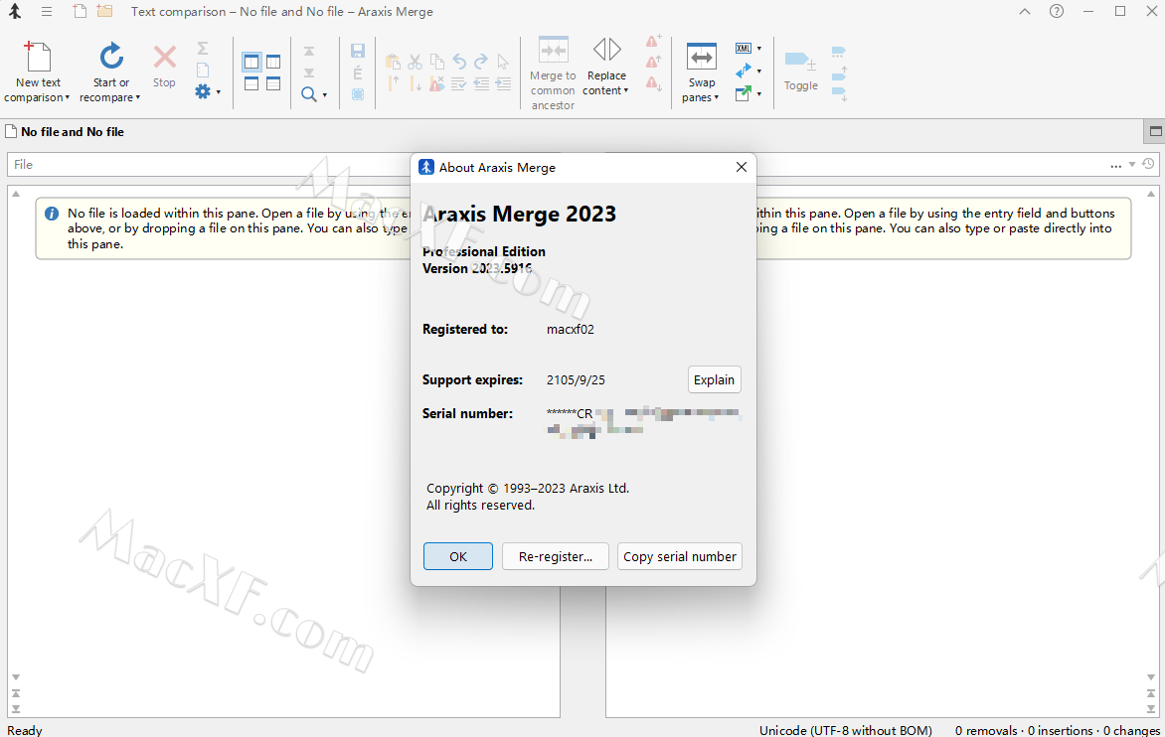Screen dimensions: 1165x737
Task: Click 'Unicode (UTF-8 without BOM)' in status bar
Action: (846, 730)
